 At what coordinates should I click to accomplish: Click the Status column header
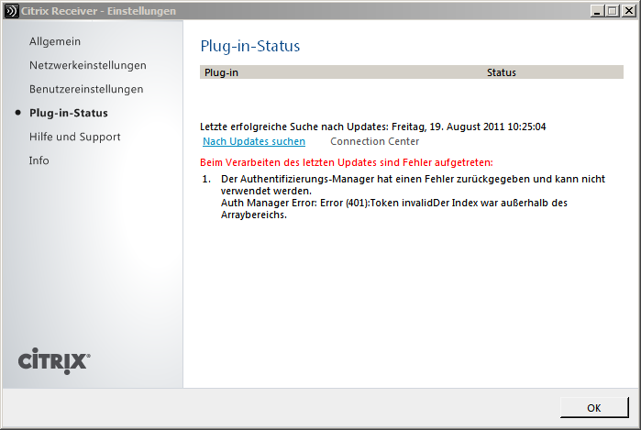pos(502,72)
